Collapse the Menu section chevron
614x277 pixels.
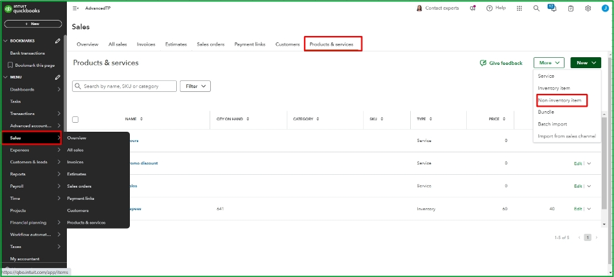coord(5,77)
